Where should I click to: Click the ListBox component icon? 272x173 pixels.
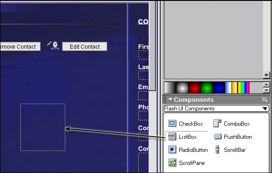tap(172, 137)
